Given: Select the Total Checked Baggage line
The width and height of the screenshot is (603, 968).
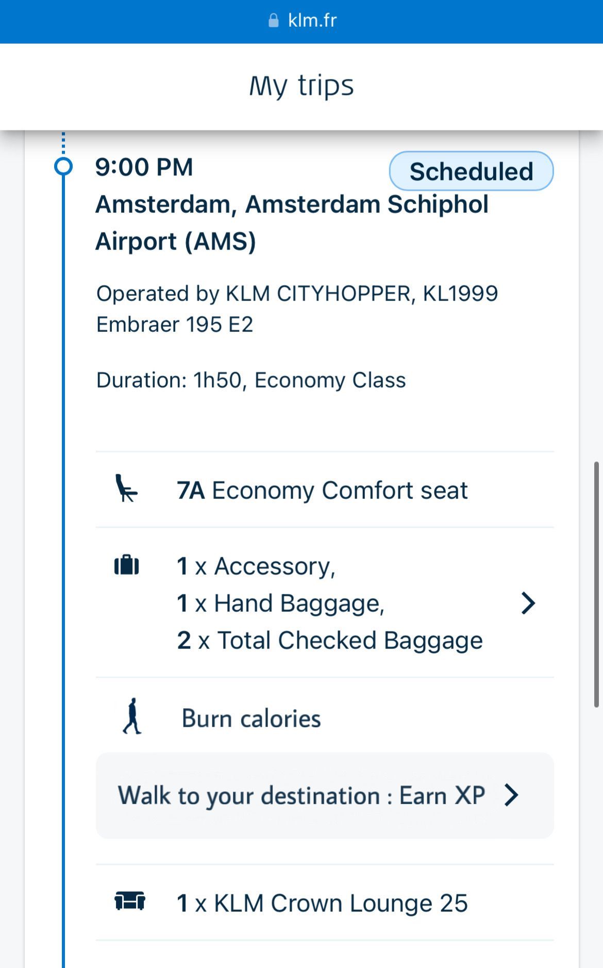Looking at the screenshot, I should (x=330, y=641).
